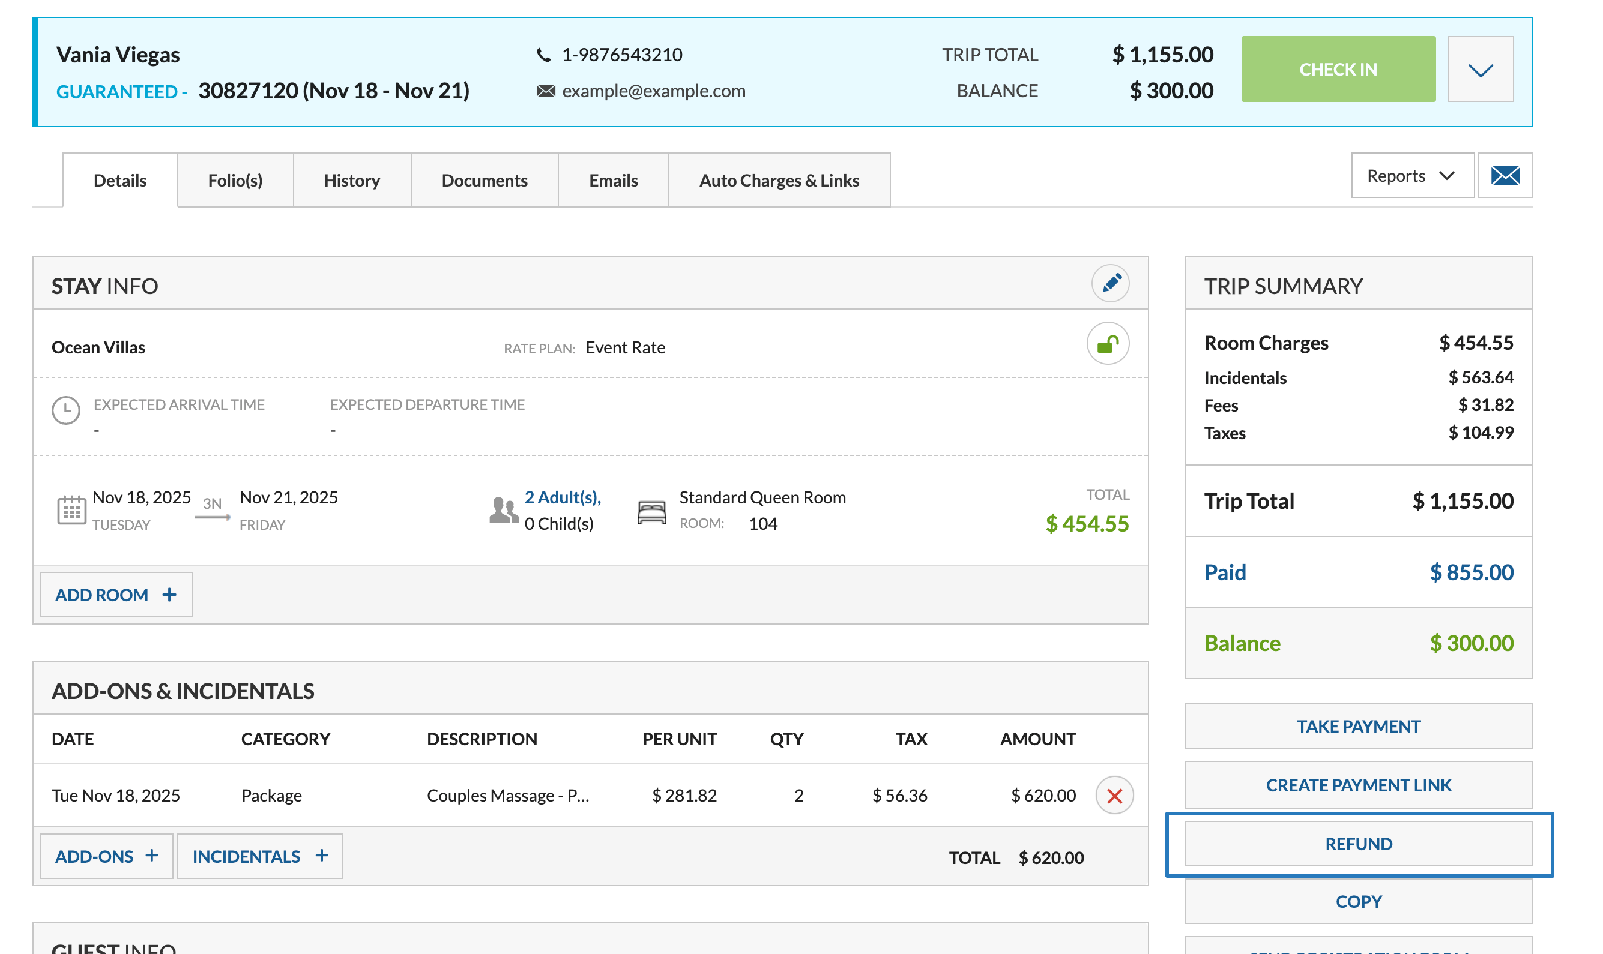Click the mail icon beside example@example.com
Viewport: 1603px width, 954px height.
546,91
